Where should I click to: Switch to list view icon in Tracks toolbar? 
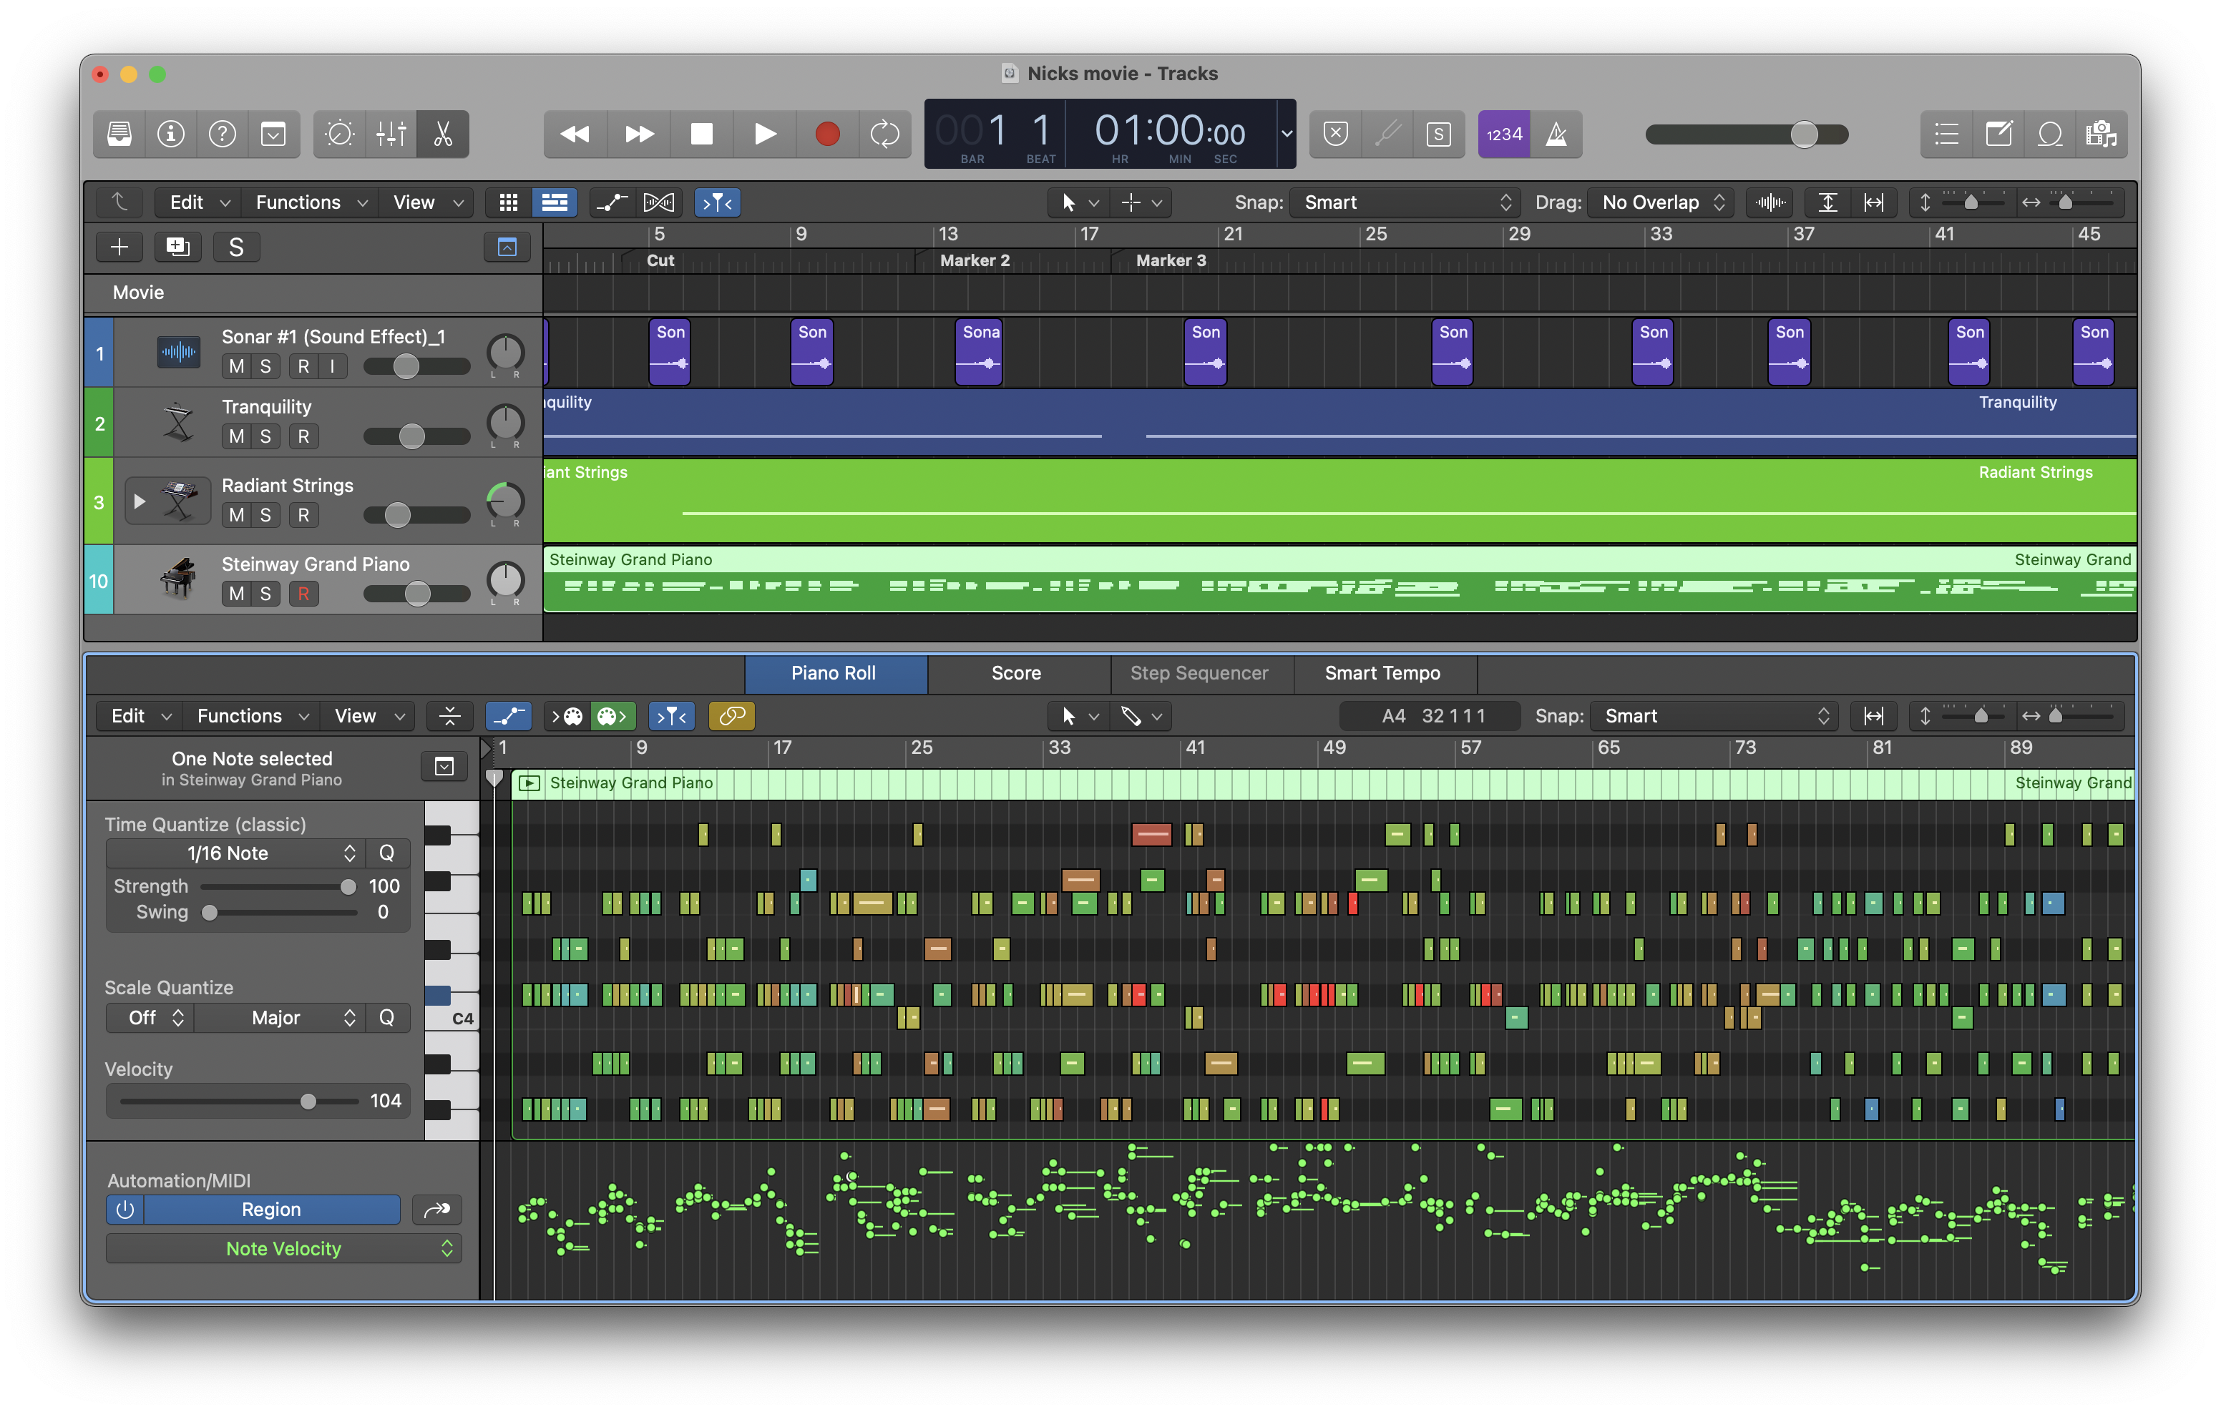(555, 203)
